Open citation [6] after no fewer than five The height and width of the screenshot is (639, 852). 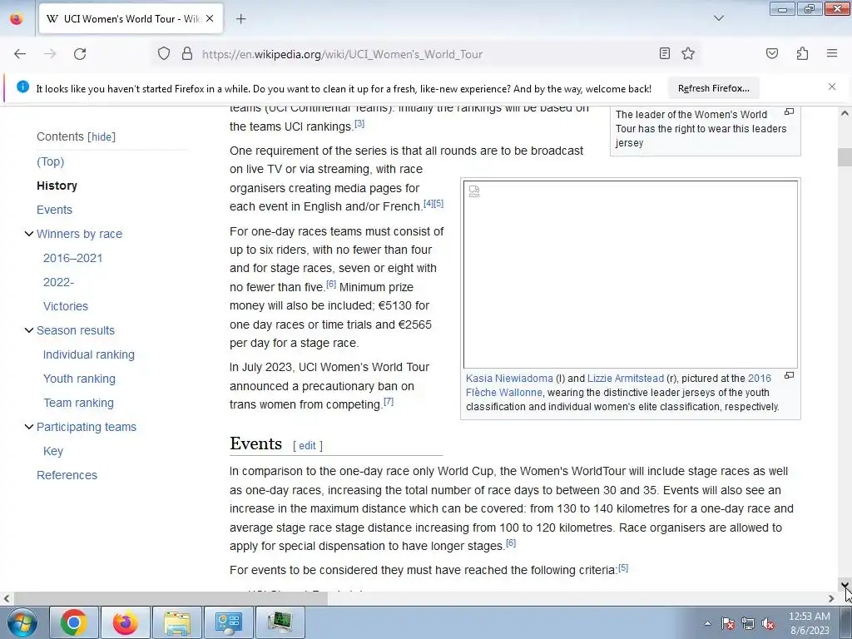331,284
